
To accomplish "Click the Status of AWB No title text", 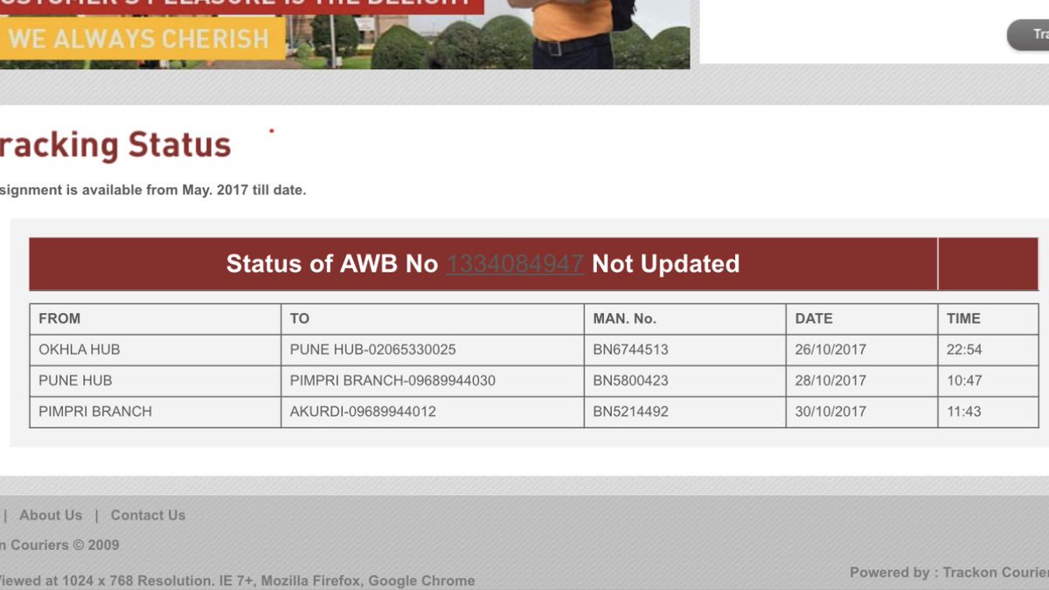I will pos(331,264).
